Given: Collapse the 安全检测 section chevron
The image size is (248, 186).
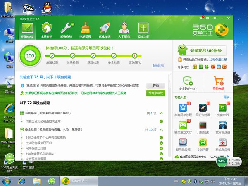Looking at the screenshot, I should [161, 129].
